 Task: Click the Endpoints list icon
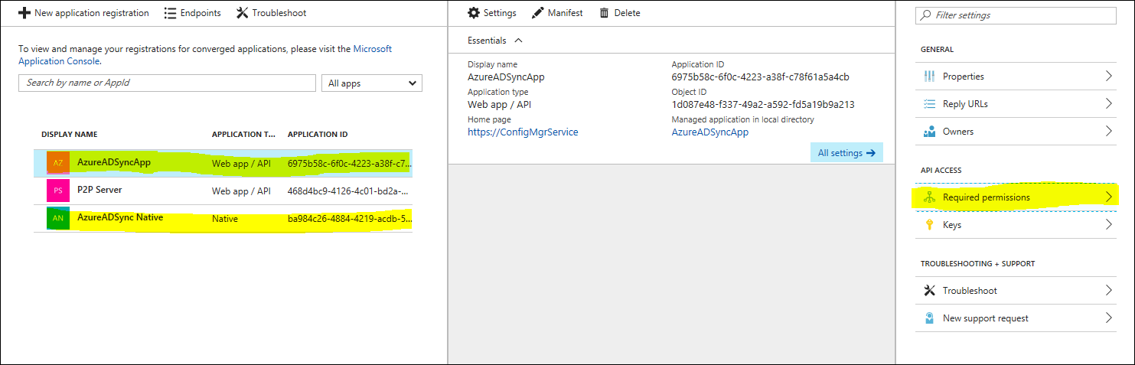[x=170, y=13]
